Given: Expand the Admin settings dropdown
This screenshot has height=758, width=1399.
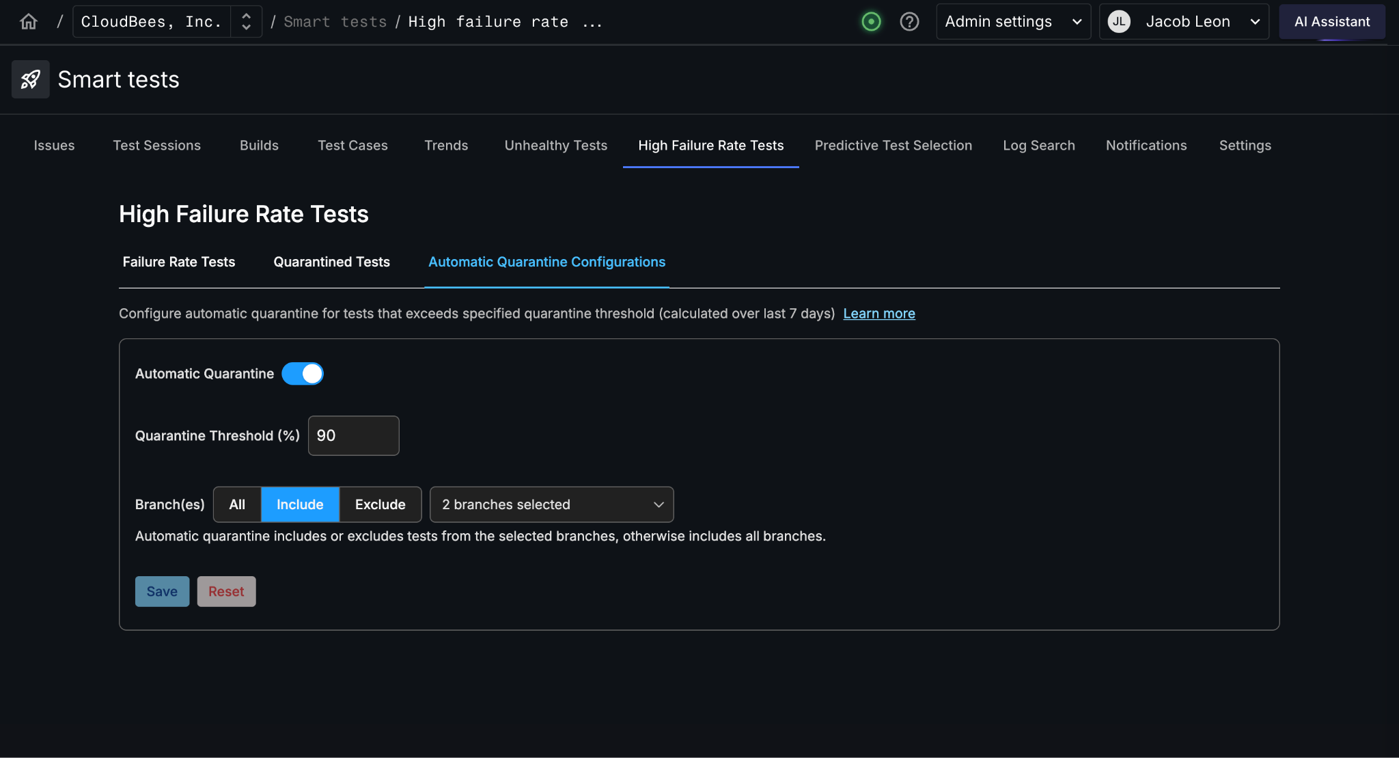Looking at the screenshot, I should coord(1013,22).
